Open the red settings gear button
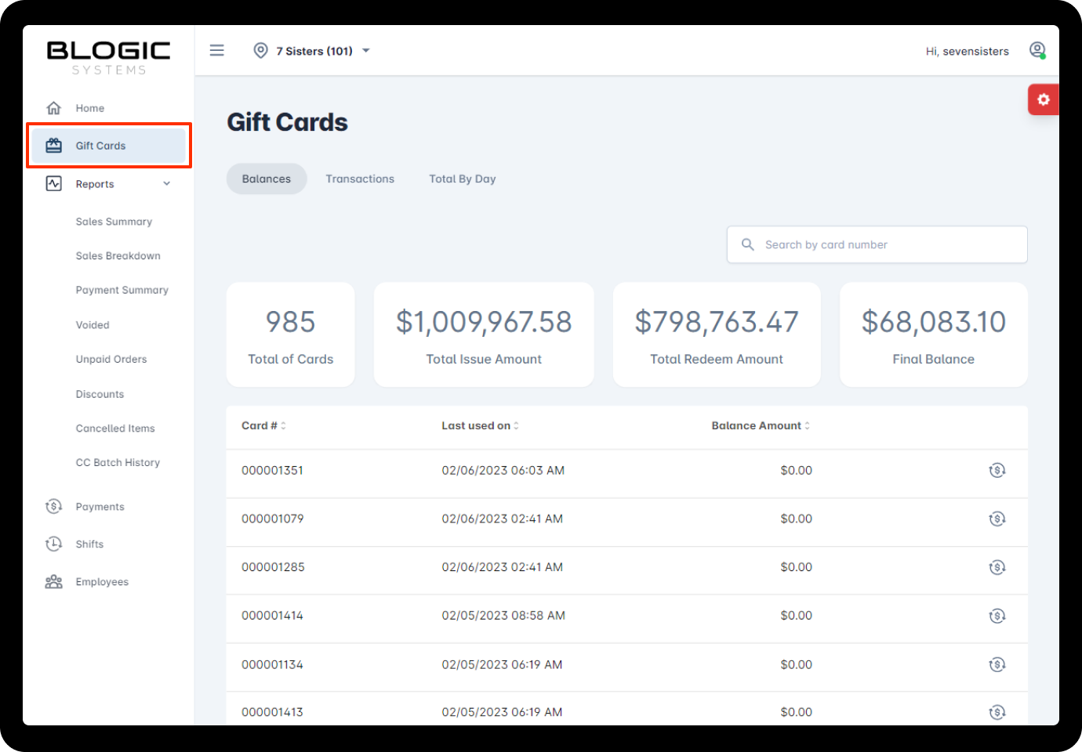1082x752 pixels. coord(1043,99)
